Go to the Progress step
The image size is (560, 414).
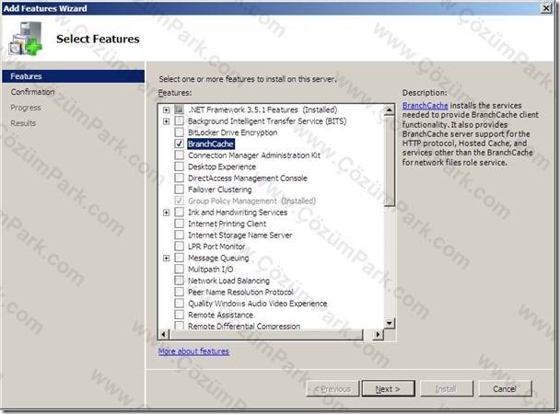click(26, 108)
